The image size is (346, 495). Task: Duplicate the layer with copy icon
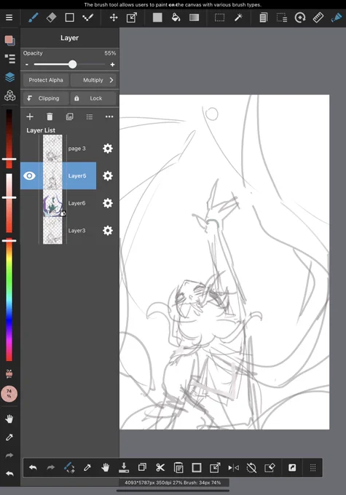point(69,116)
